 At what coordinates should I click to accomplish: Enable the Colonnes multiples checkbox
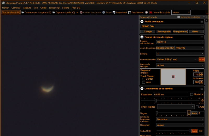(x=179, y=17)
